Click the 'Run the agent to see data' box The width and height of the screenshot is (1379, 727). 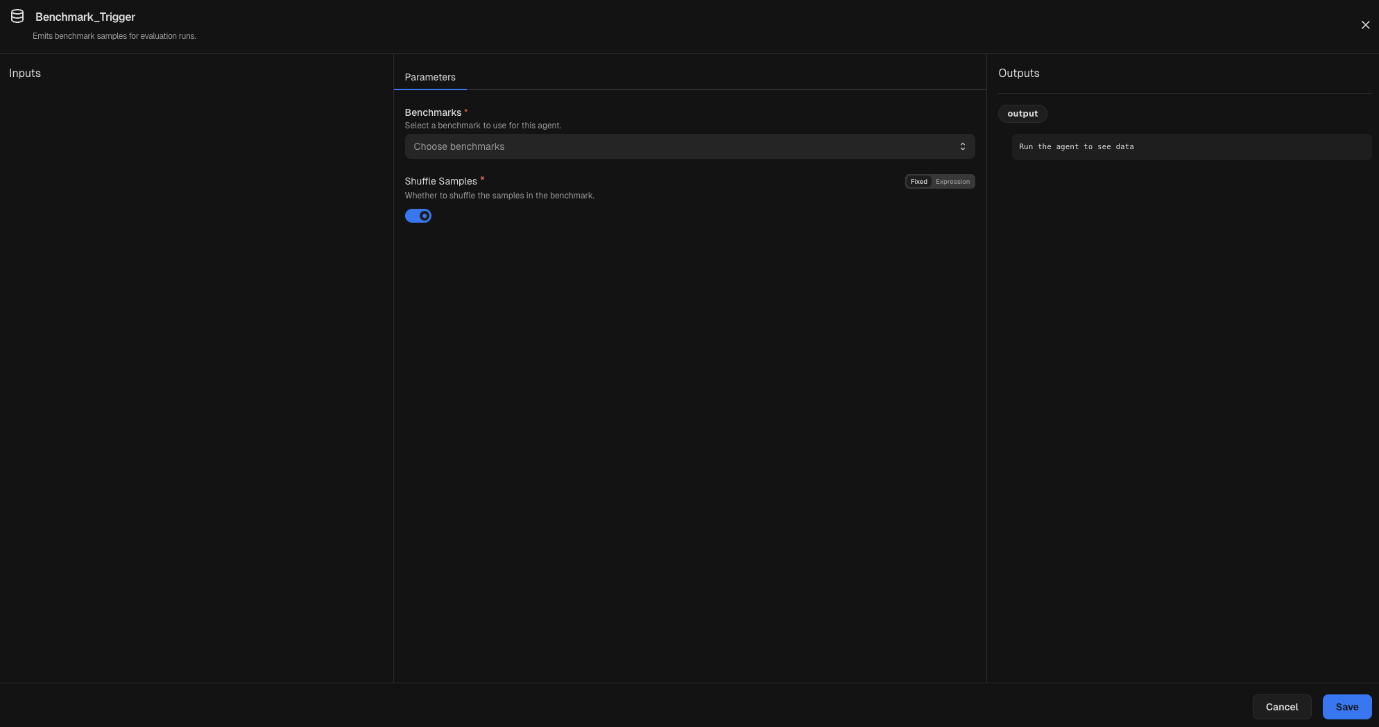point(1190,146)
